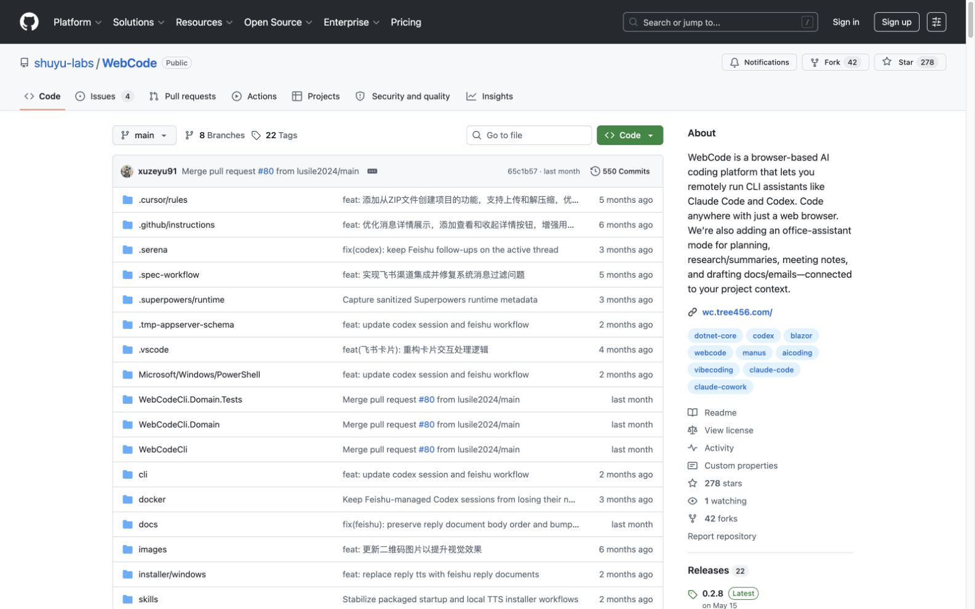
Task: Expand the Open Source menu
Action: pyautogui.click(x=278, y=22)
